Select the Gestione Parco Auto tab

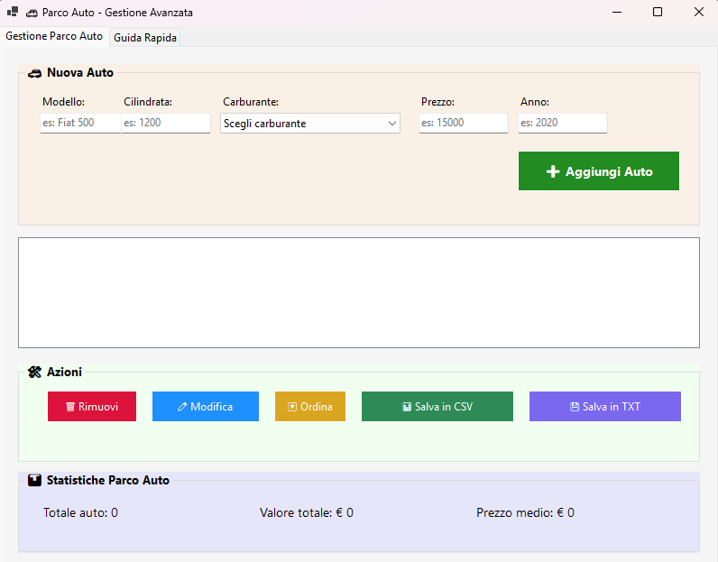pos(54,36)
